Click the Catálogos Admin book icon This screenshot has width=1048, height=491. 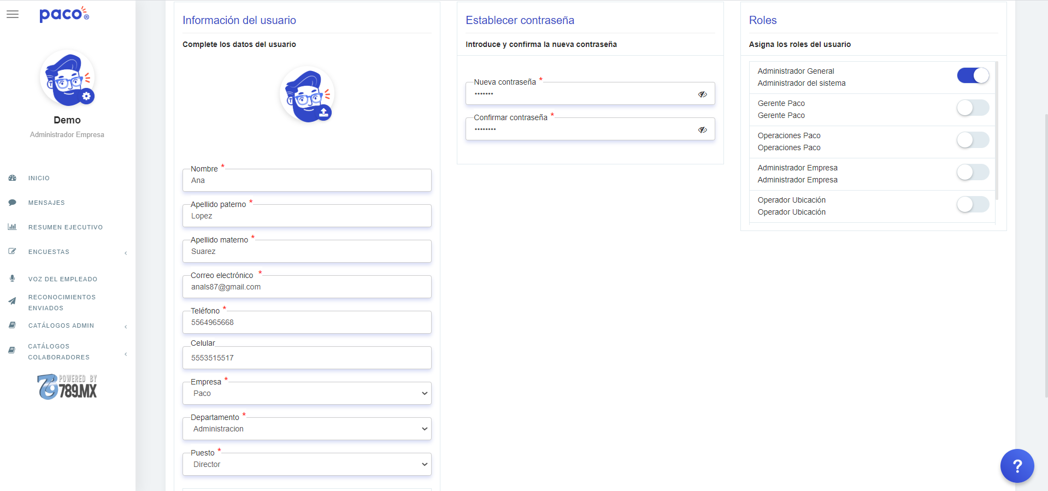tap(12, 325)
